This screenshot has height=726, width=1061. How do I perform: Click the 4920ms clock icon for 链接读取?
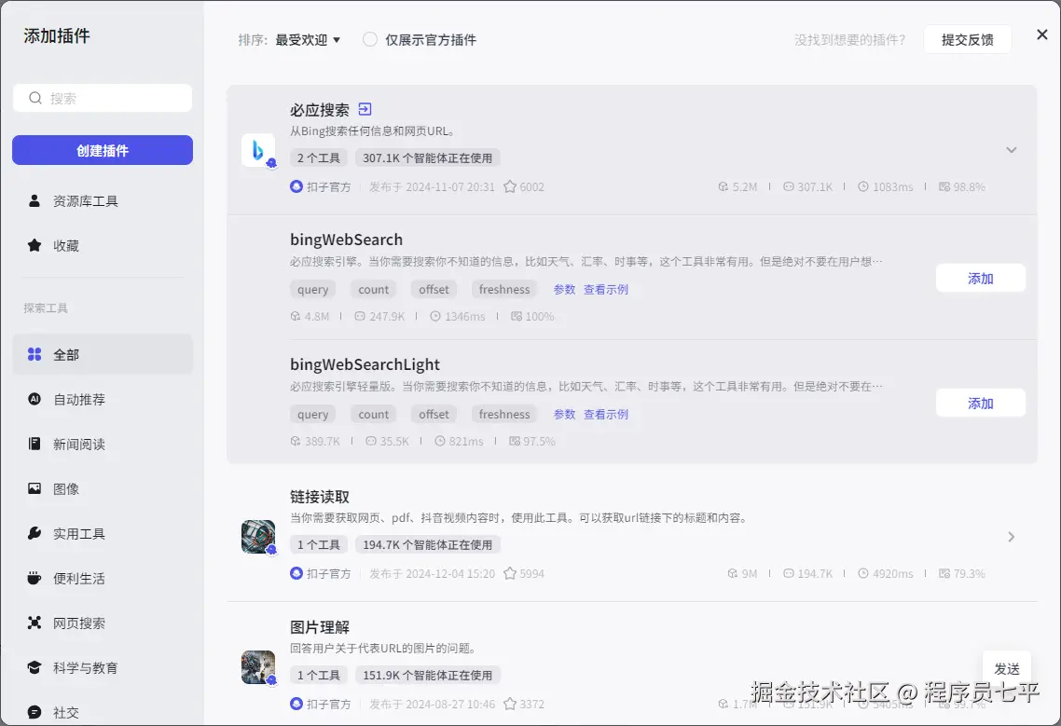862,573
